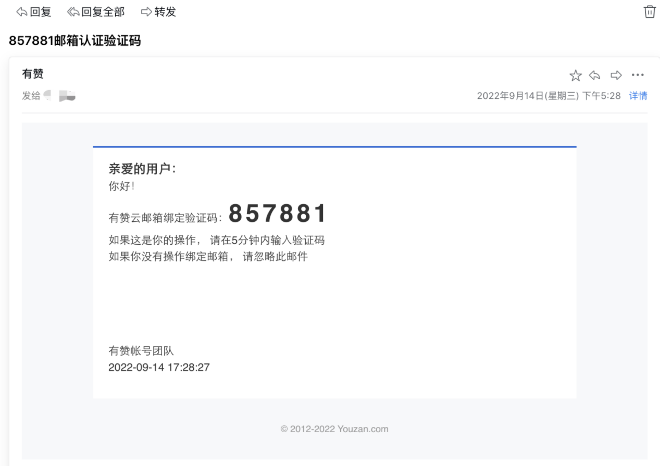Click the line 请在5分钟内输入验证码
This screenshot has width=660, height=466.
pos(267,240)
